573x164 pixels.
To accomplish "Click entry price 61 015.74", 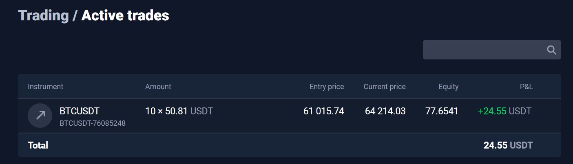I will [x=324, y=111].
